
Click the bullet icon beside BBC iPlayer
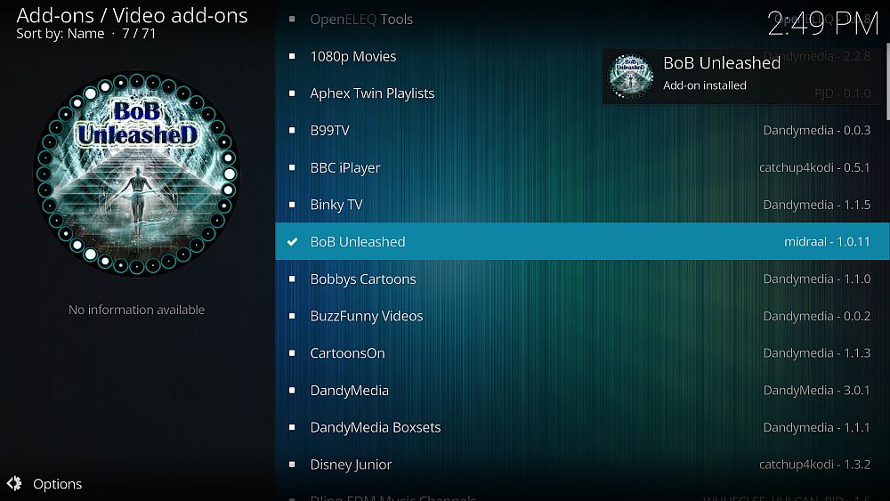pos(292,167)
